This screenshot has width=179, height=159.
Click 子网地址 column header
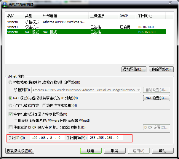(151, 16)
